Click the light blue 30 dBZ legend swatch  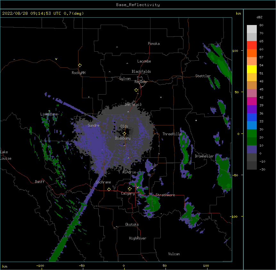[252, 125]
